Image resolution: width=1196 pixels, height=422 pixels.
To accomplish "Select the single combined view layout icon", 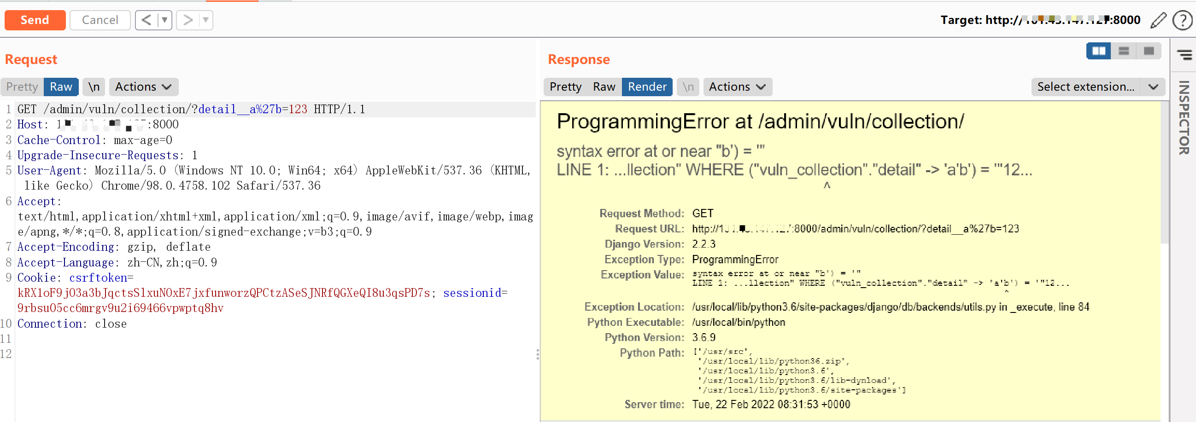I will tap(1149, 51).
